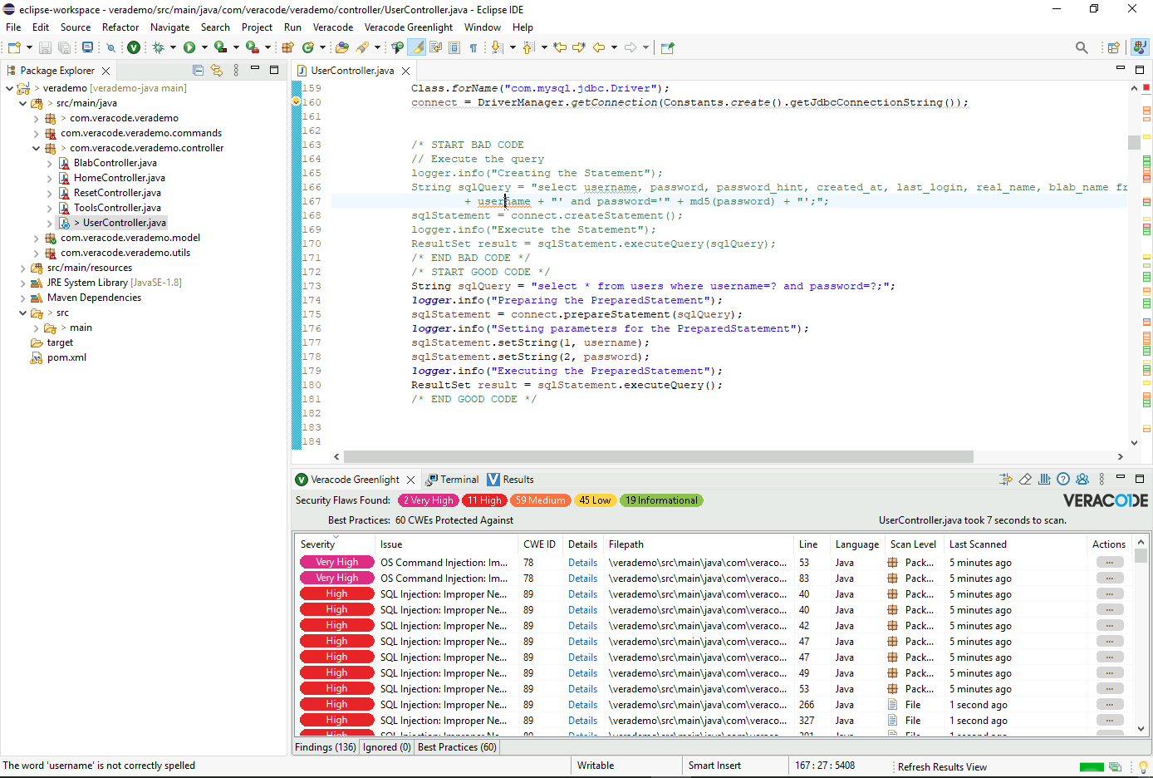The width and height of the screenshot is (1153, 778).
Task: Click the Save All toolbar icon
Action: [64, 47]
